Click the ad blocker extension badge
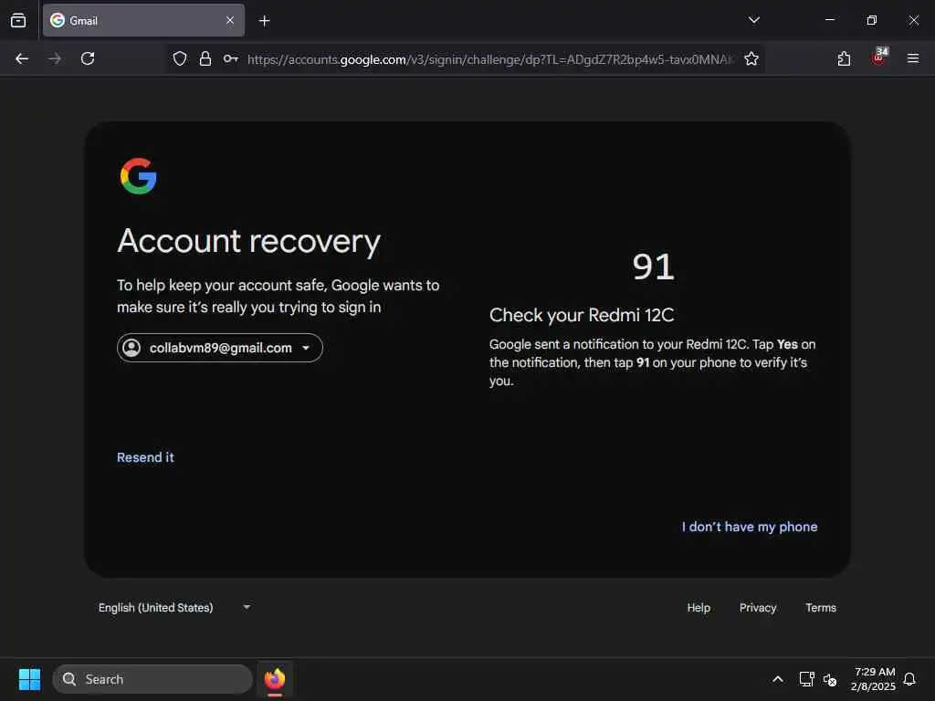This screenshot has height=701, width=935. point(879,58)
